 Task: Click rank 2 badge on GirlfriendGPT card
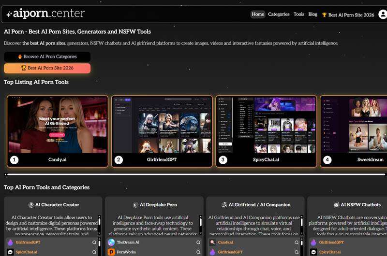point(119,160)
